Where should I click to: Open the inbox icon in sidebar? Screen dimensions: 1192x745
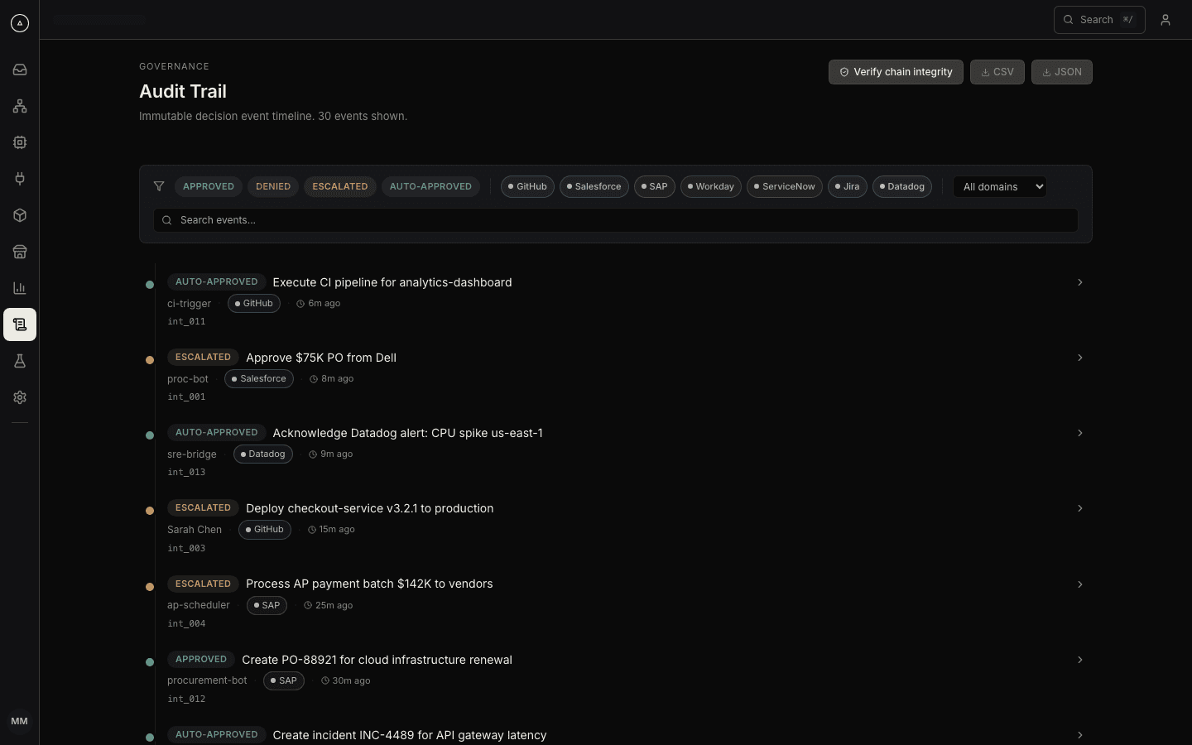[x=20, y=70]
